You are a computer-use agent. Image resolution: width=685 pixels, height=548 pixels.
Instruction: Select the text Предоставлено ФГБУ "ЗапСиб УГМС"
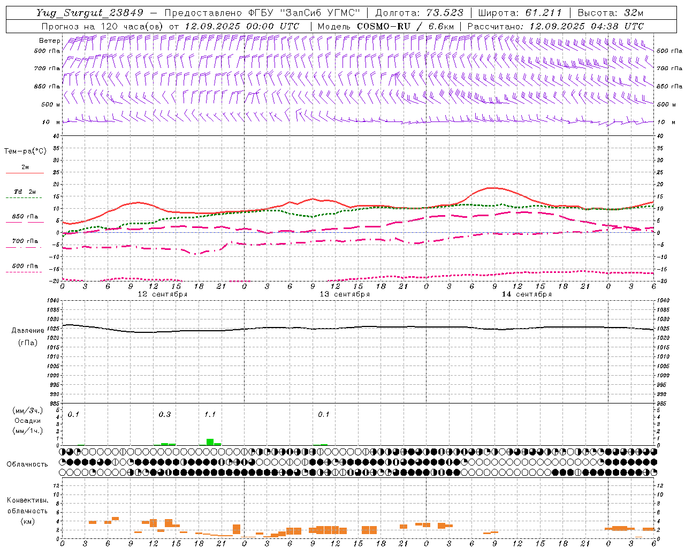point(262,13)
